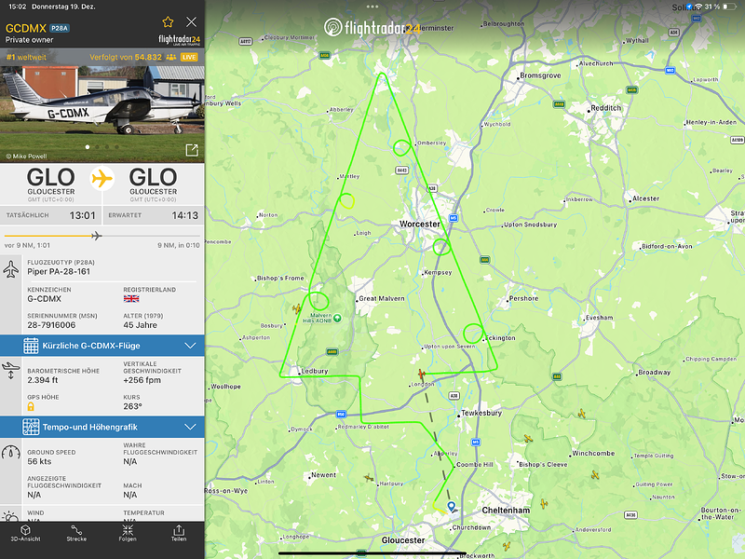This screenshot has height=559, width=745.
Task: Tap the three-dot multitasking menu at top
Action: click(372, 7)
